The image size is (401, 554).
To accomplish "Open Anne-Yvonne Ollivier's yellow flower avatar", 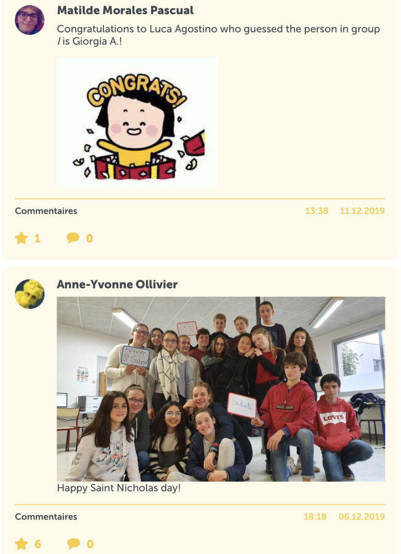I will coord(30,294).
